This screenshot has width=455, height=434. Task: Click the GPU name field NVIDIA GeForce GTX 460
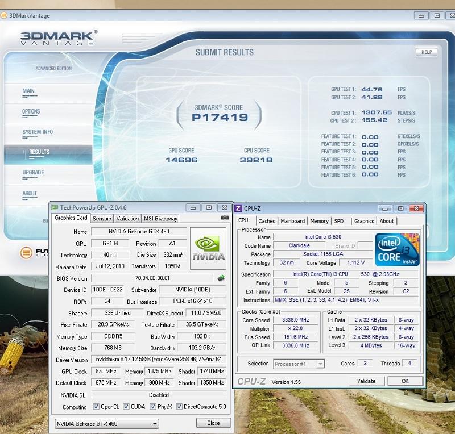click(139, 231)
